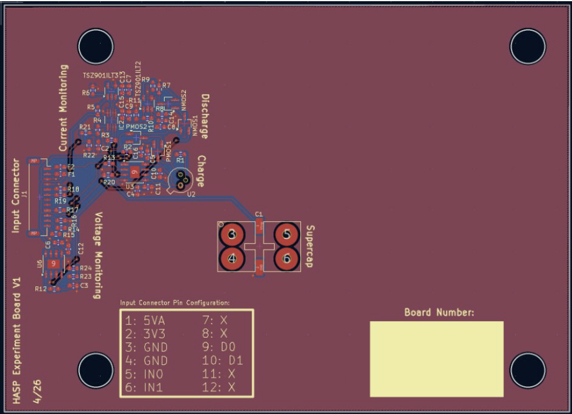Click the R1 reference label
Screen dimensions: 572x414
[180, 160]
